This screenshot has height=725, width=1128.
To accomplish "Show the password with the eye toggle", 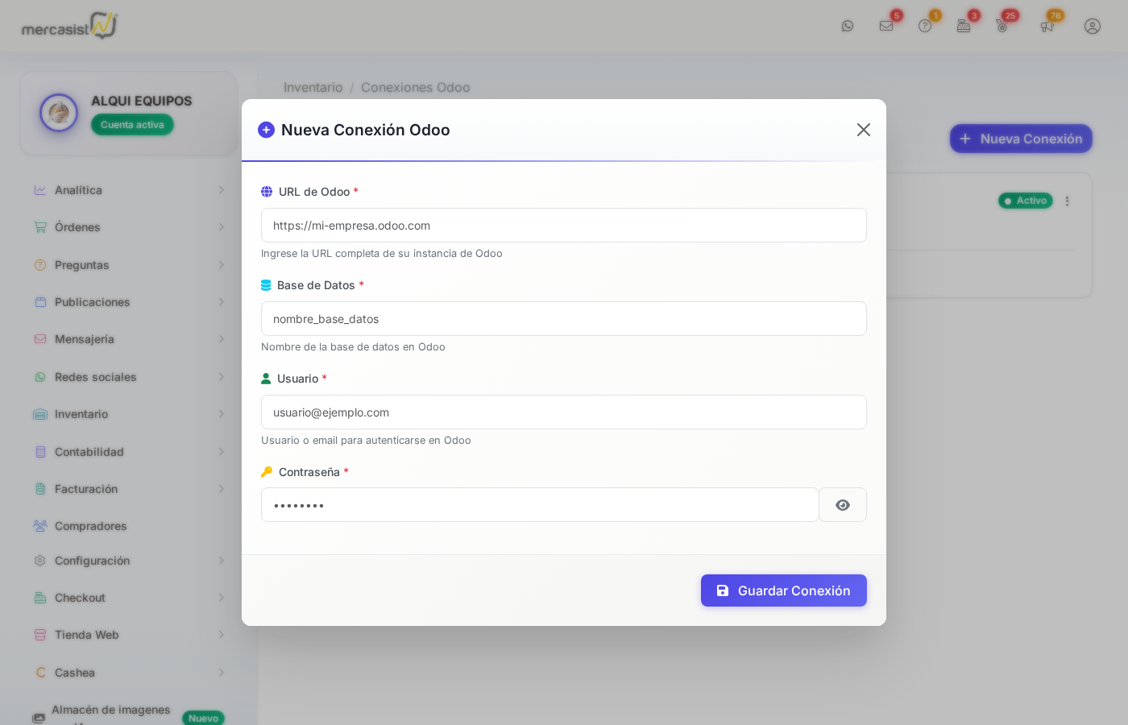I will click(843, 505).
